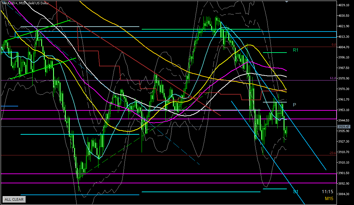Select the R1 pivot resistance label
This screenshot has height=205, width=354.
tap(295, 50)
